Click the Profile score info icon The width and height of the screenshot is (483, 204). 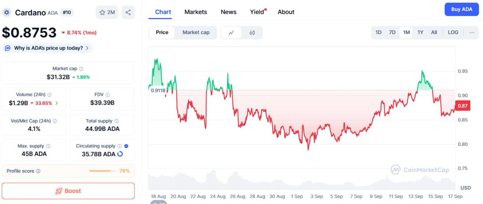point(38,171)
